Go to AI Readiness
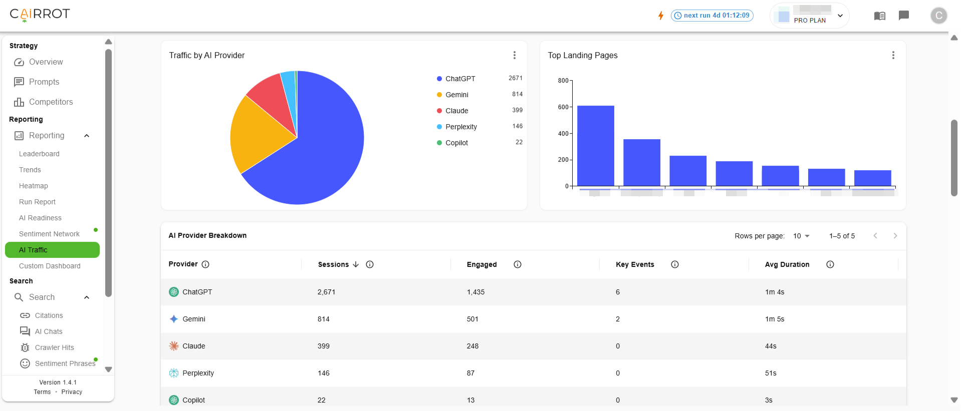The width and height of the screenshot is (961, 411). pyautogui.click(x=40, y=218)
